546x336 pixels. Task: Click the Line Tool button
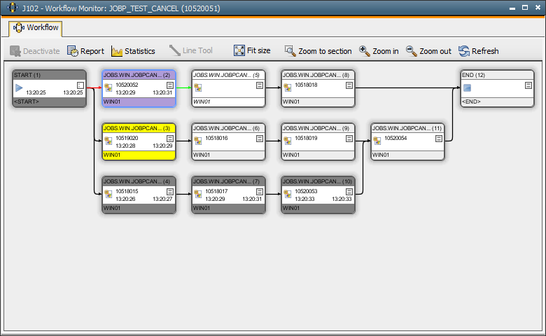pos(190,51)
